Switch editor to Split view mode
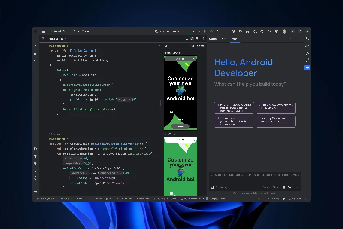The image size is (343, 229). coord(192,39)
